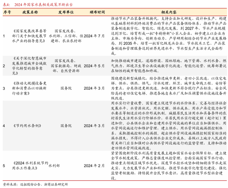The width and height of the screenshot is (228, 188).
Task: Click the 推动大规模设备更新 policy name
Action: pos(29,88)
